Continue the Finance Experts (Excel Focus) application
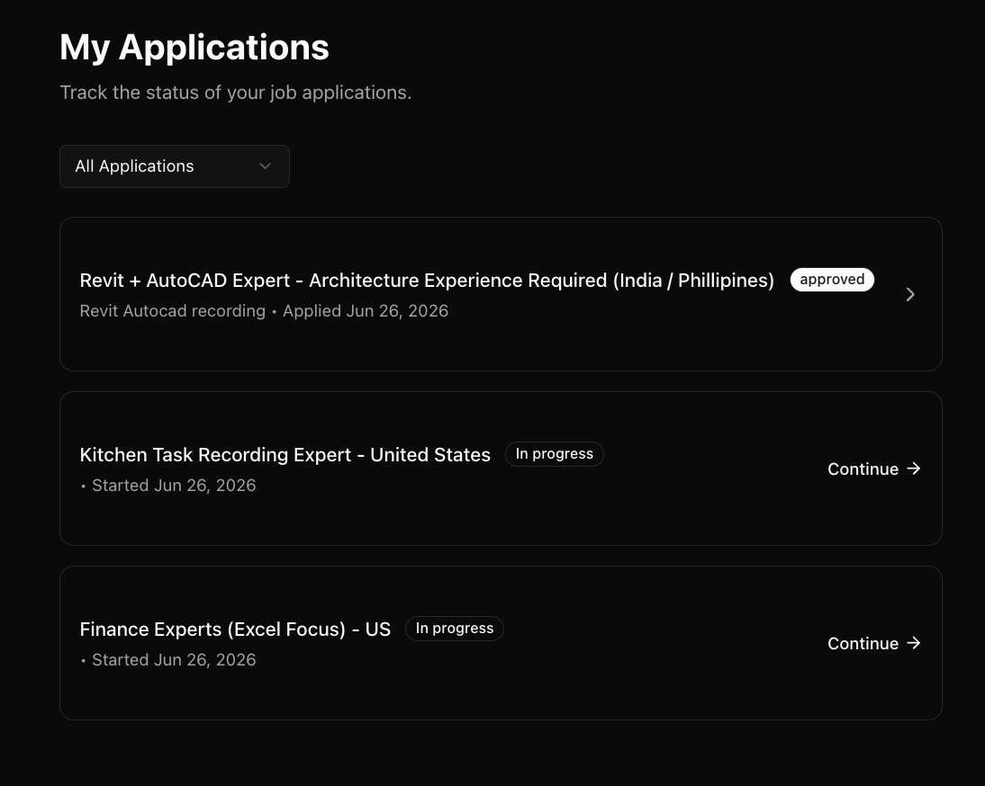 pos(874,644)
